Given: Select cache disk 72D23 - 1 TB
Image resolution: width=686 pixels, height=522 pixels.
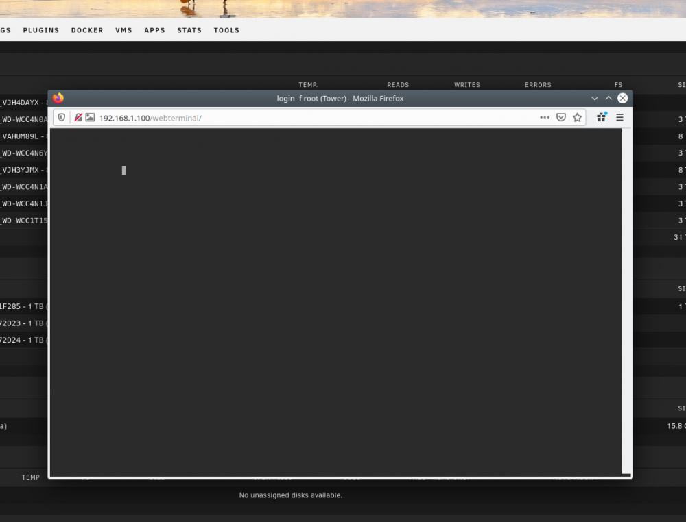Looking at the screenshot, I should [23, 323].
